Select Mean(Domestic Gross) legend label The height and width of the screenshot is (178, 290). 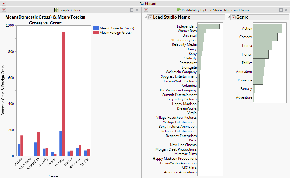point(117,28)
